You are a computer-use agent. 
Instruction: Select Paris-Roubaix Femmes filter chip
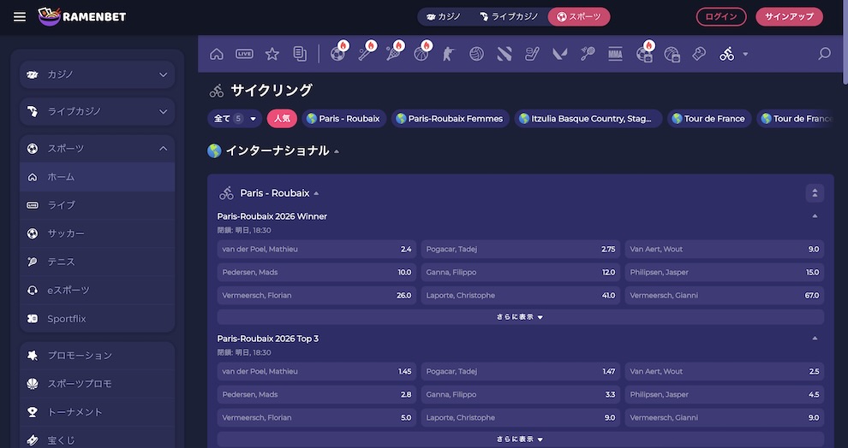[450, 119]
